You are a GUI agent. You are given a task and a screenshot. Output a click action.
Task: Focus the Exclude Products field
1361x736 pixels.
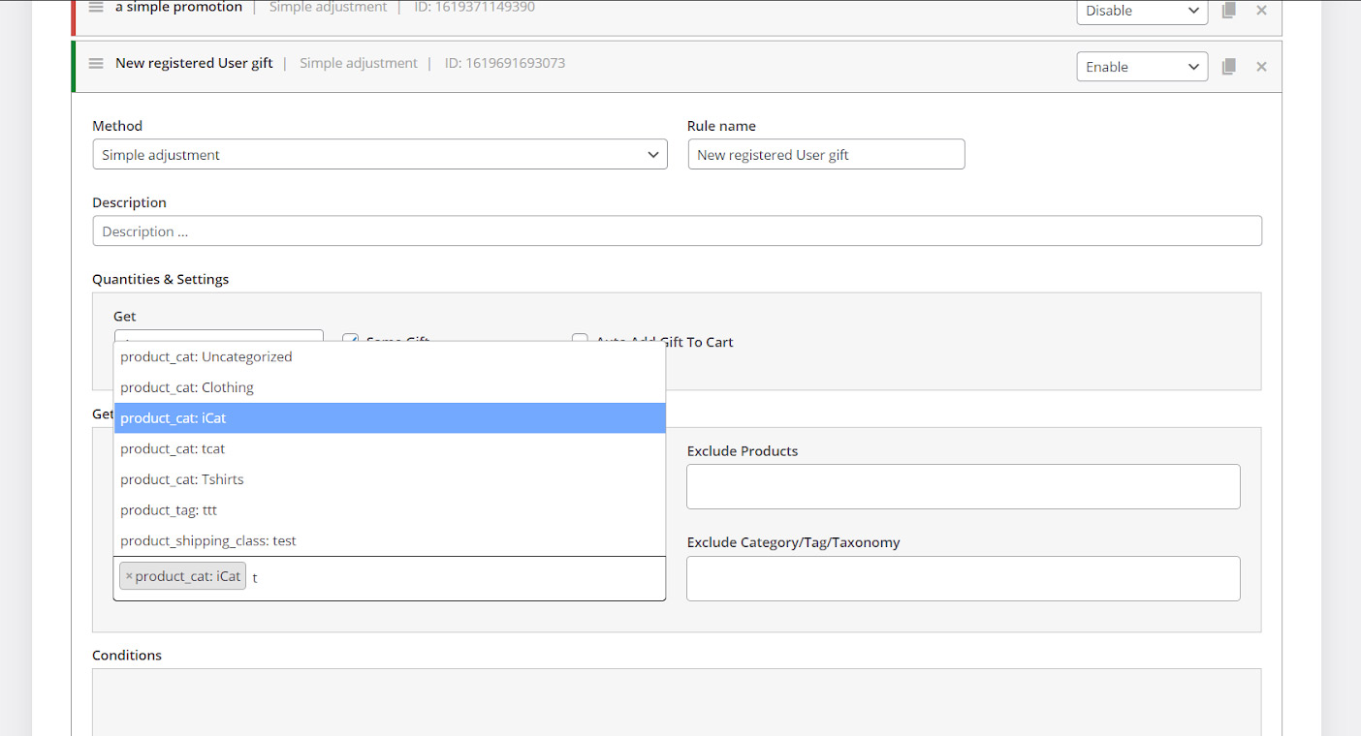tap(963, 486)
